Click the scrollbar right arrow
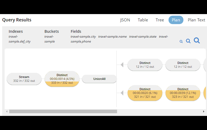Viewport: 207px width, 130px height. click(204, 111)
